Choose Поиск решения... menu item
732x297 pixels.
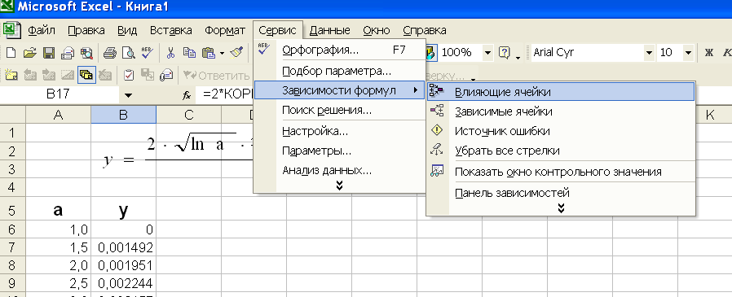click(x=339, y=111)
